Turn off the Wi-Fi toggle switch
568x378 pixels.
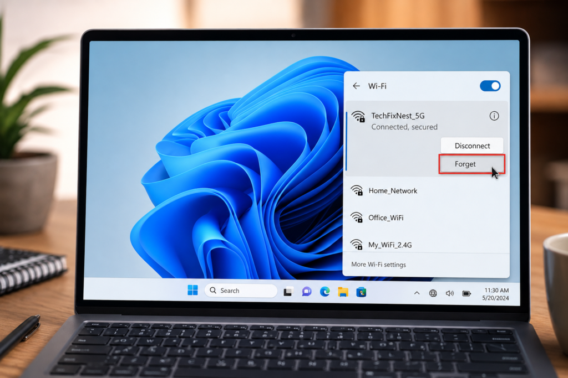pos(490,86)
